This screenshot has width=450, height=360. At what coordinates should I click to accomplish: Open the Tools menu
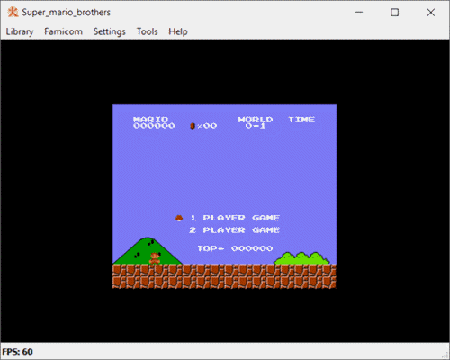[147, 31]
